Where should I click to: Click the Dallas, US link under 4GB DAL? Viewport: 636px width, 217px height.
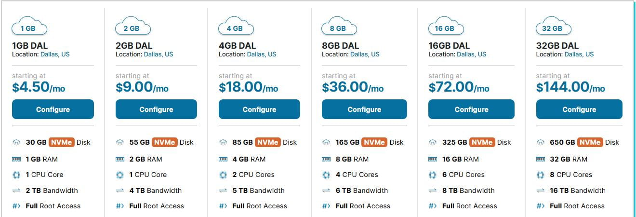click(262, 54)
